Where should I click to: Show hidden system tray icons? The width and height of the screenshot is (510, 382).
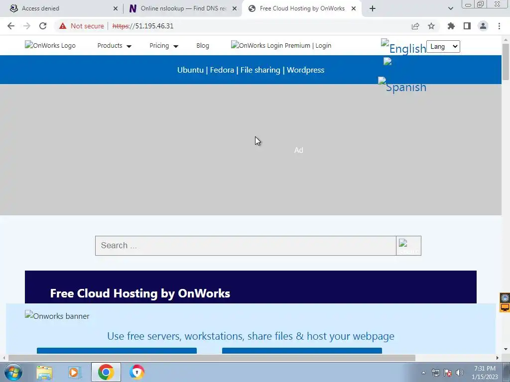(x=423, y=373)
